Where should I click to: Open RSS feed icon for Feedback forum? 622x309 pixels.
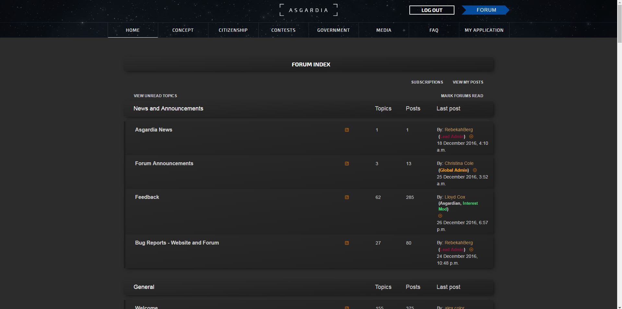[347, 197]
